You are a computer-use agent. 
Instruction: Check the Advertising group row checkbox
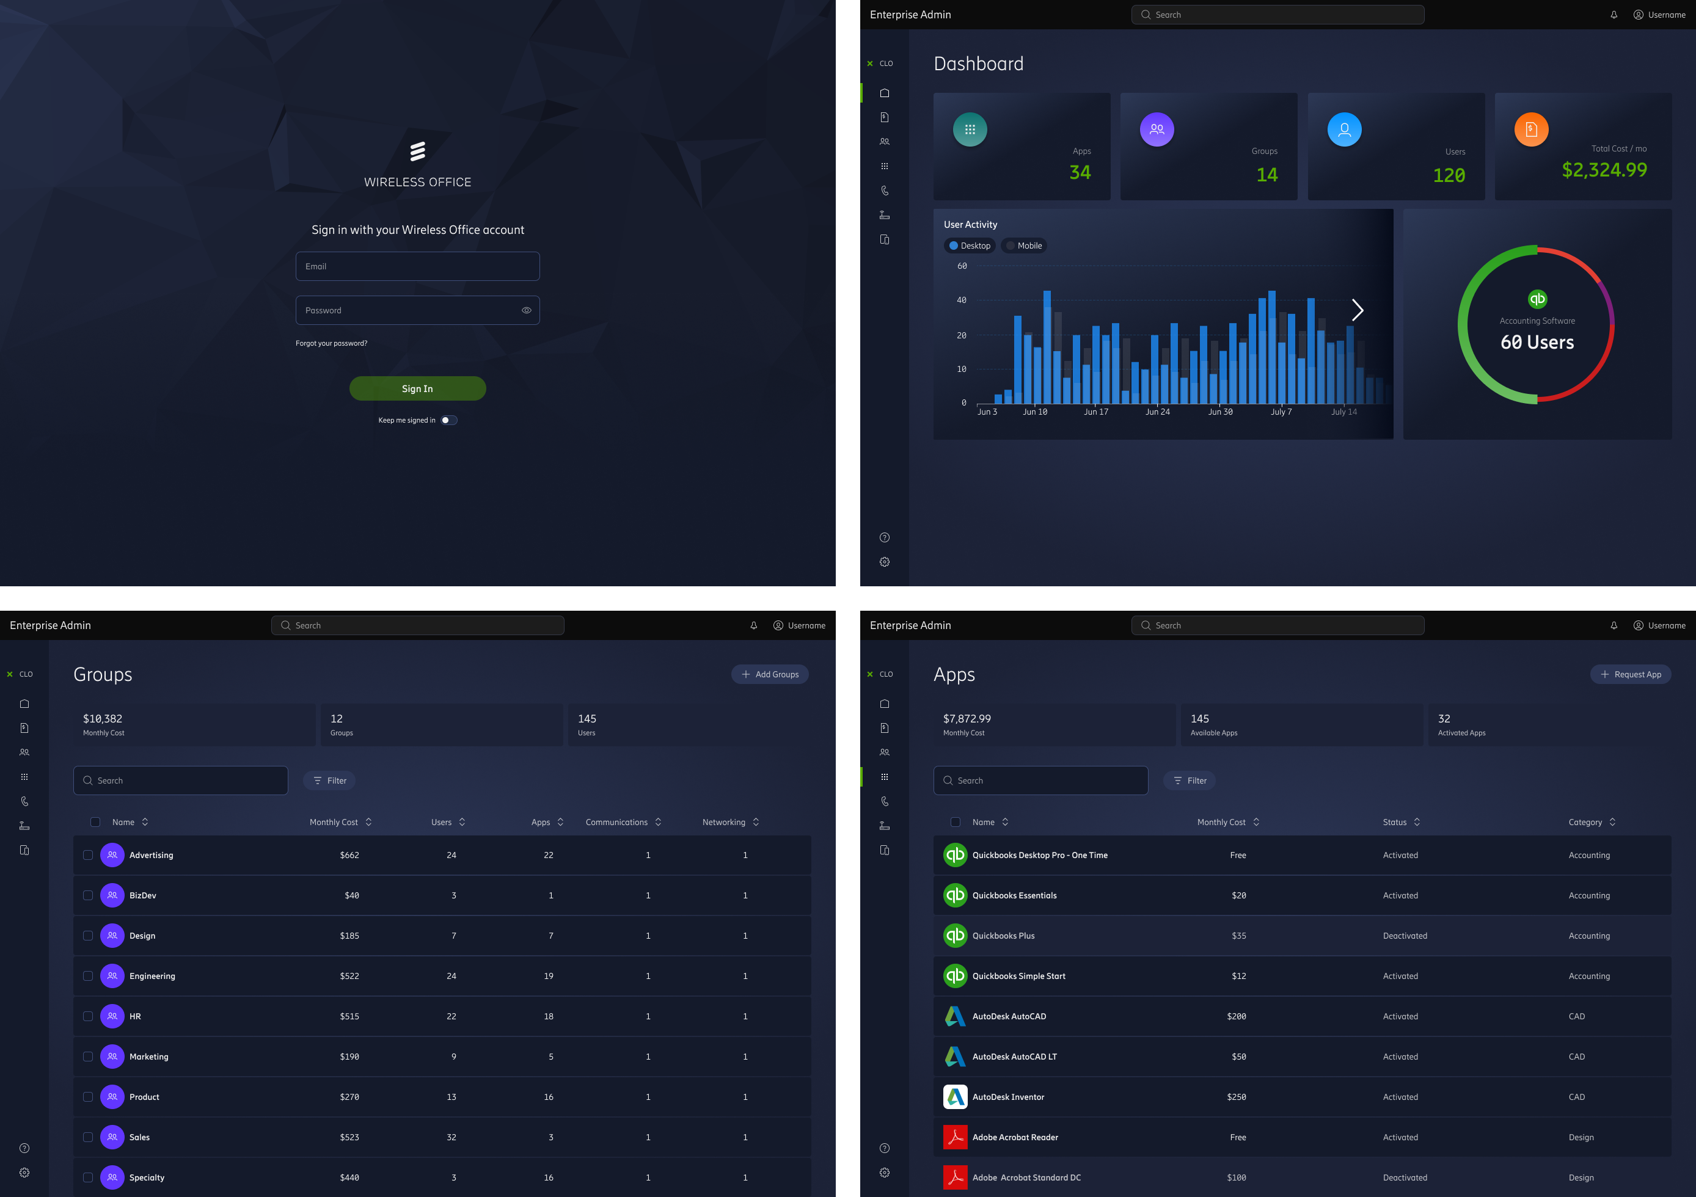pos(88,854)
